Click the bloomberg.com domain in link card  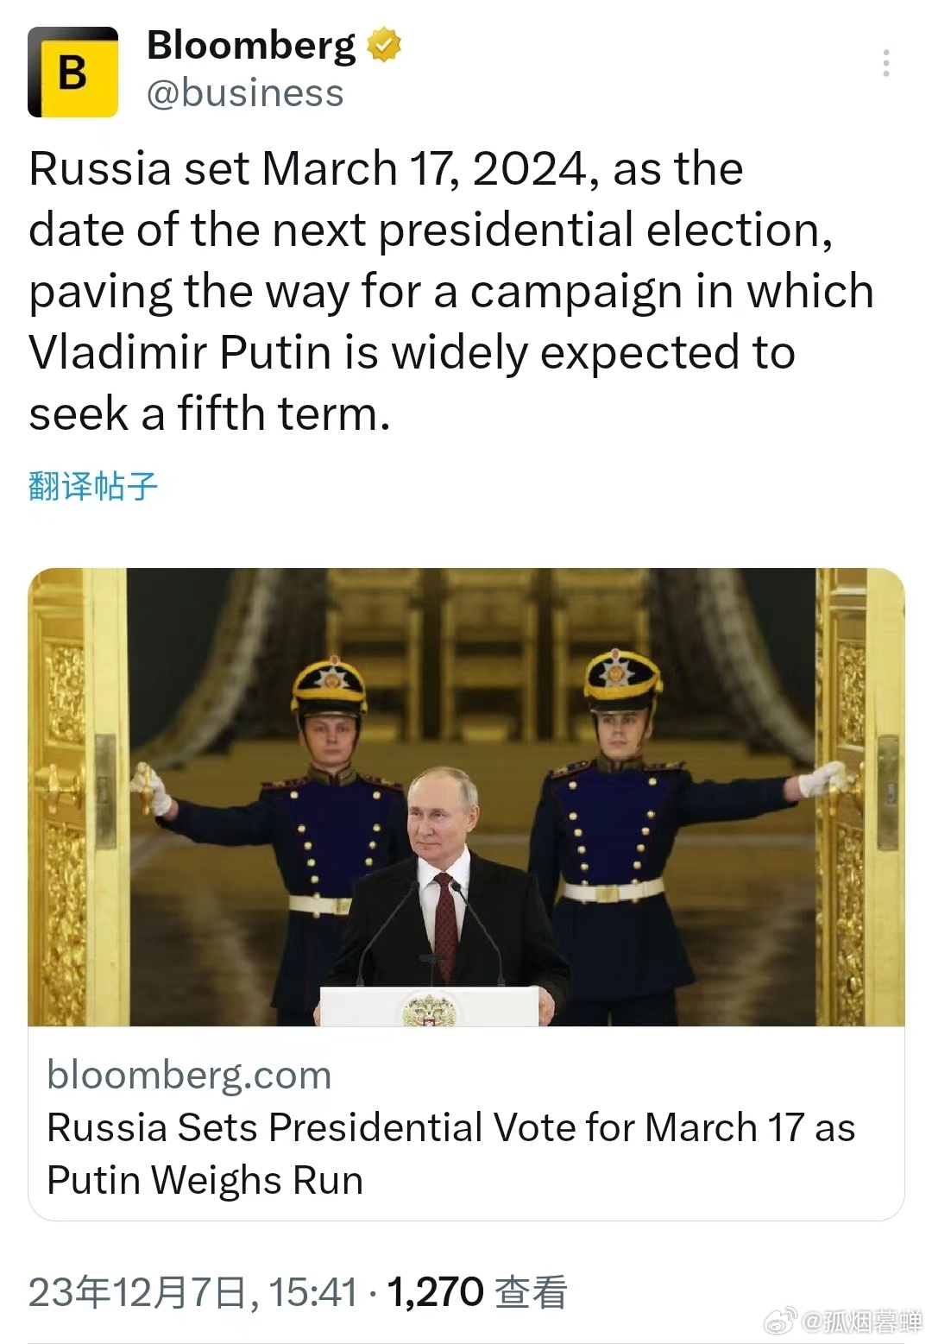pos(189,1076)
